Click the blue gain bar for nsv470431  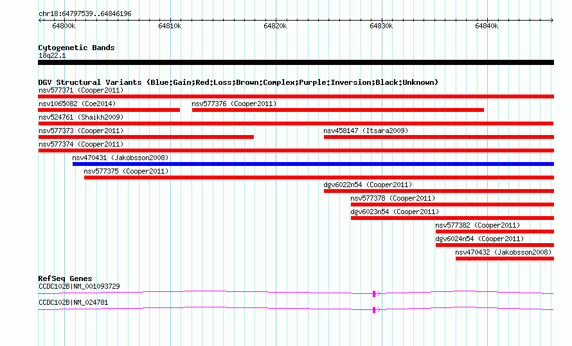click(314, 164)
